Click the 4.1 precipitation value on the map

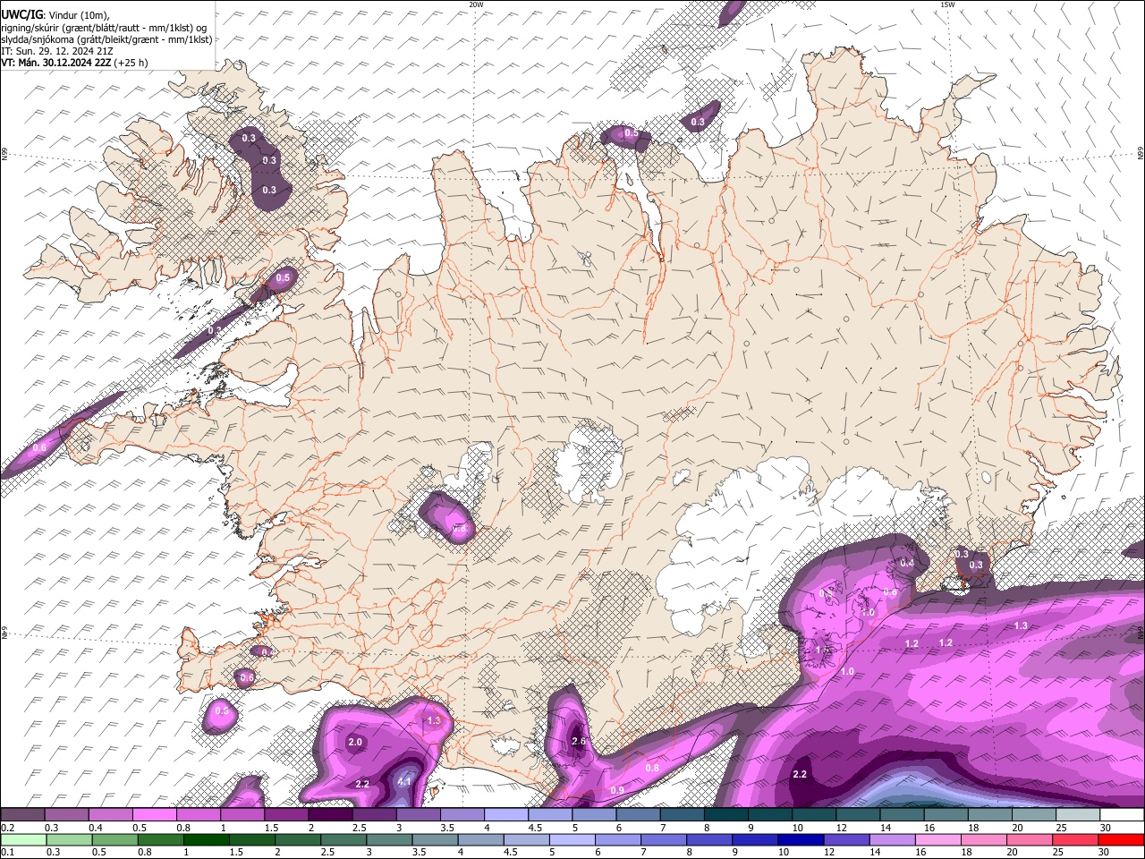403,781
